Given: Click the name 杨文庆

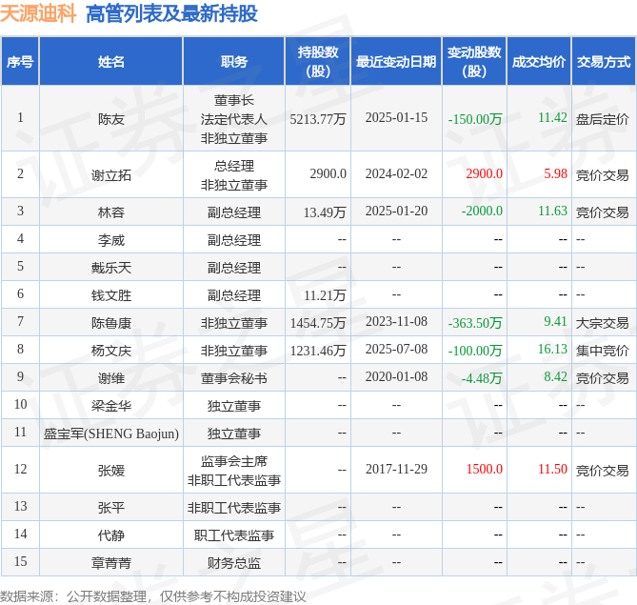Looking at the screenshot, I should pos(110,351).
